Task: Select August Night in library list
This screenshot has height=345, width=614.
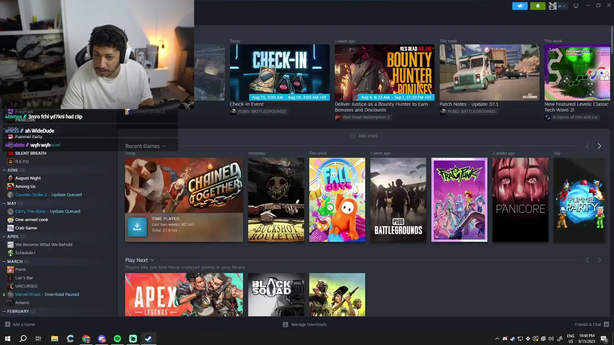Action: pos(28,178)
